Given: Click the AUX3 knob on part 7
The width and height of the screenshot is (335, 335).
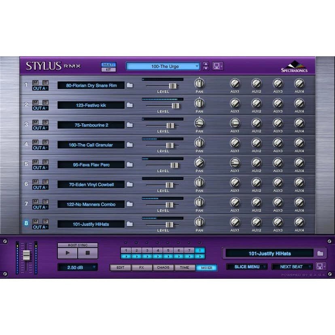Looking at the screenshot, I should point(278,202).
